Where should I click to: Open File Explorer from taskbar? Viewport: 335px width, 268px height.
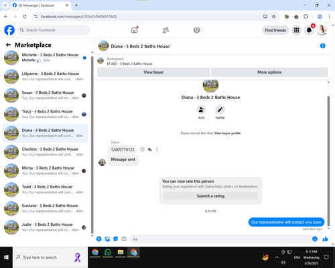pos(121,253)
